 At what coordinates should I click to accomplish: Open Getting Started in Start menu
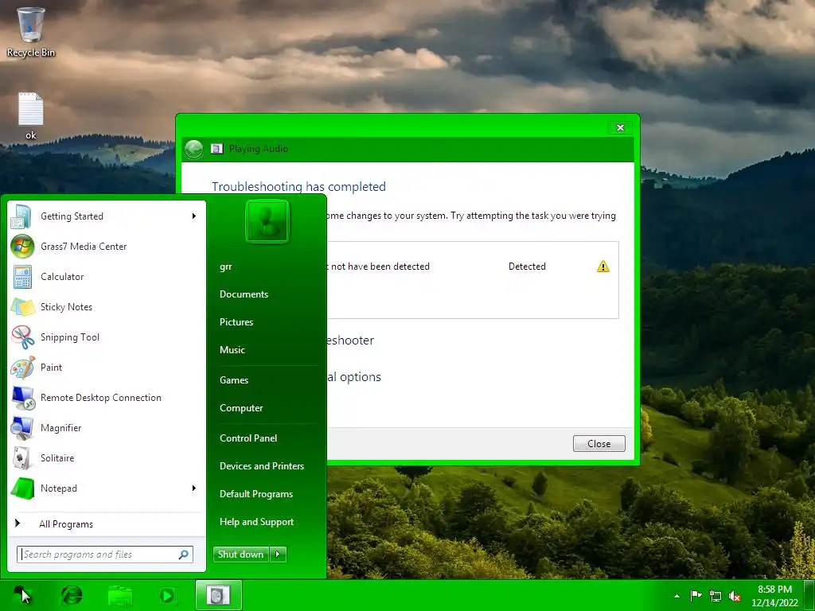107,216
